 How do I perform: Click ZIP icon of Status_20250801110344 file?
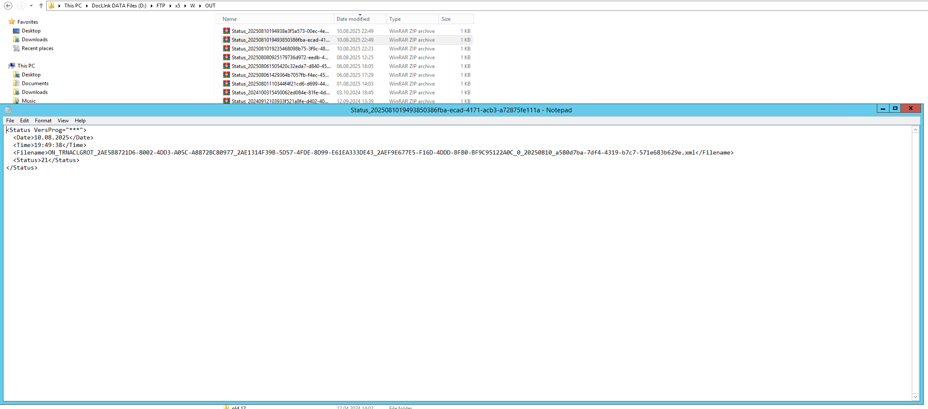226,83
